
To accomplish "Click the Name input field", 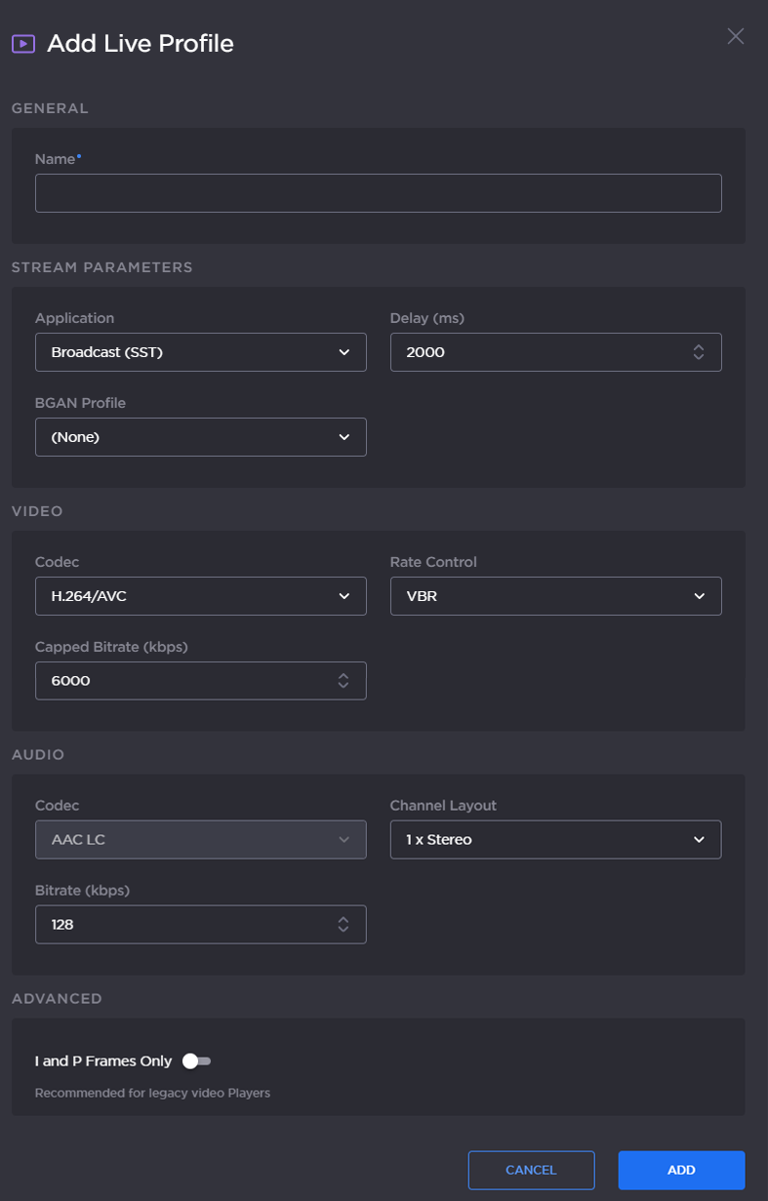I will 378,192.
